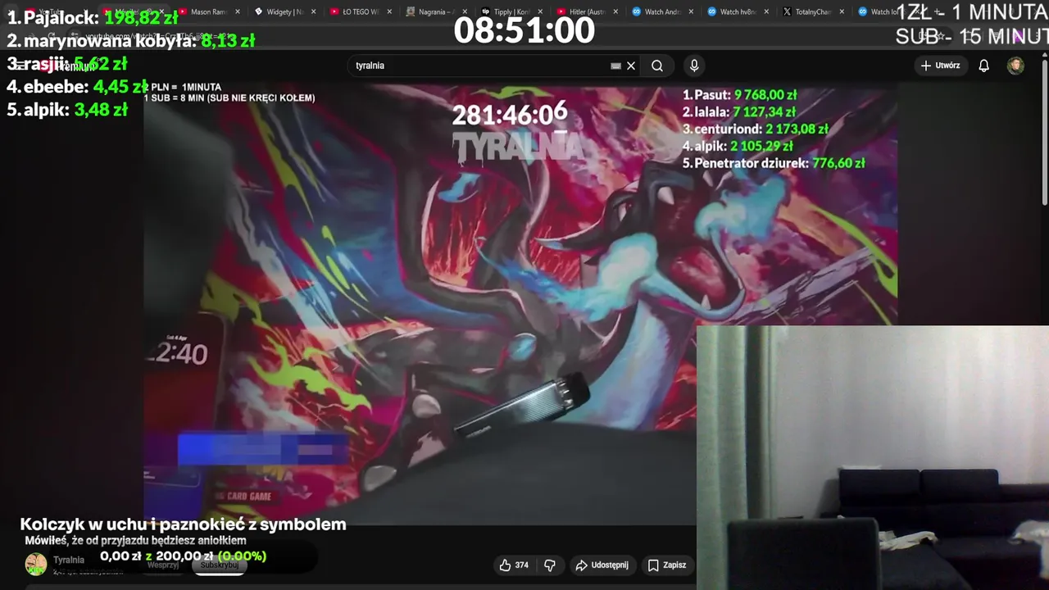Click the 'ebeebe: 4,45 zł' overlay entry
Viewport: 1049px width, 590px height.
77,87
